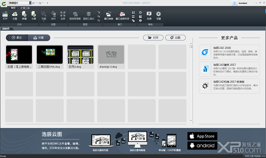
Task: Open the 云图 cloud icon in the ribbon
Action: (x=15, y=16)
